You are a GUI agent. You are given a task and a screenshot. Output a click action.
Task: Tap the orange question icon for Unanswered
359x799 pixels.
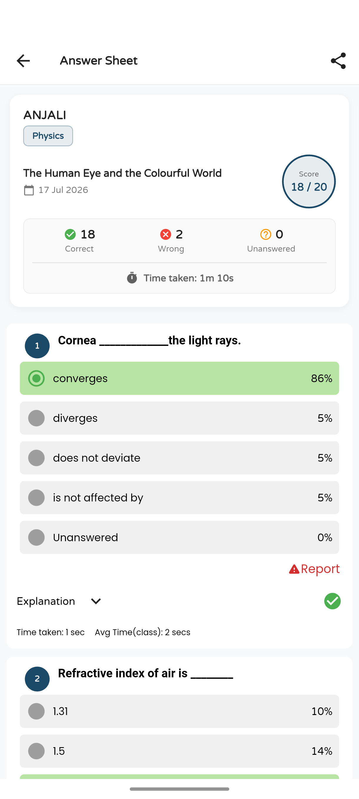coord(265,235)
